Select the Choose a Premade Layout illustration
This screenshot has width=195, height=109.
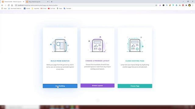(x=97, y=44)
